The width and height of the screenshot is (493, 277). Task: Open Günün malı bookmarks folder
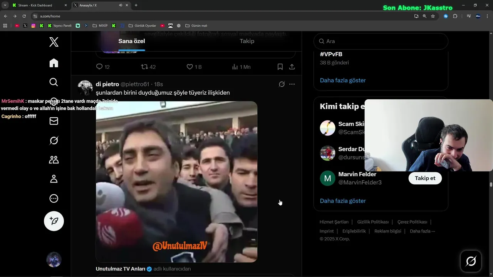(196, 26)
